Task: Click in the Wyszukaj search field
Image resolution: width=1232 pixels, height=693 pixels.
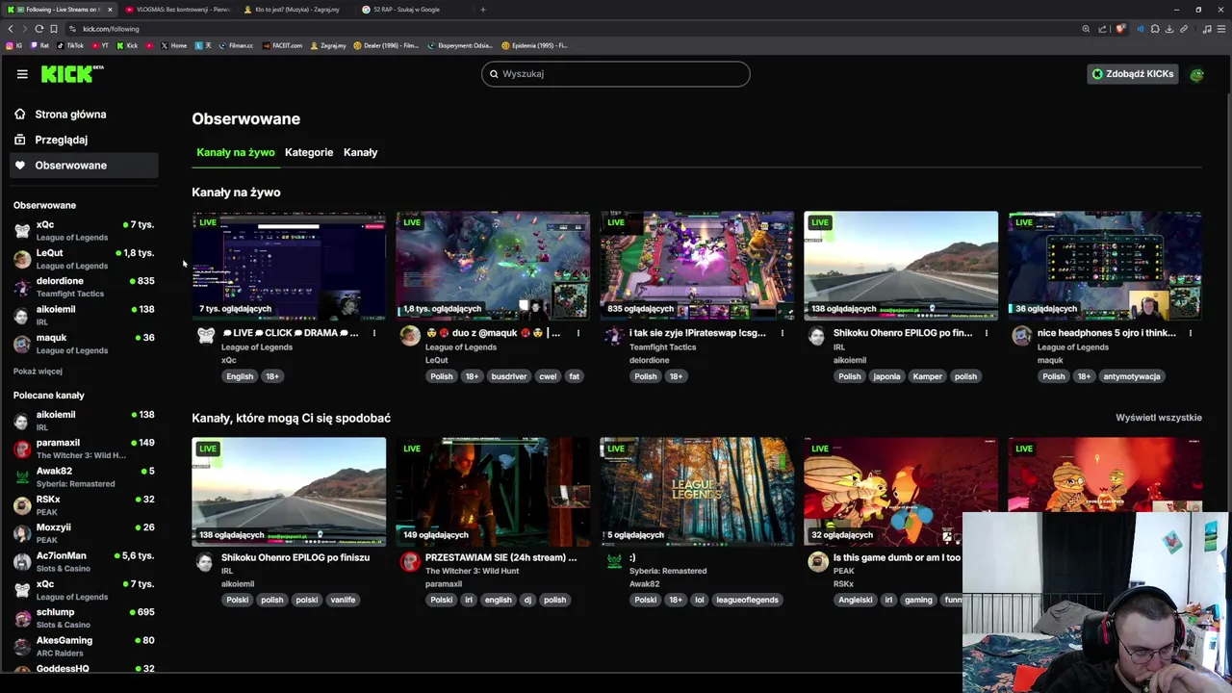Action: pos(616,74)
